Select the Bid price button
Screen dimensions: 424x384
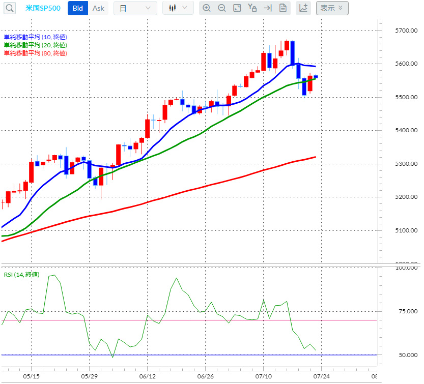(77, 8)
